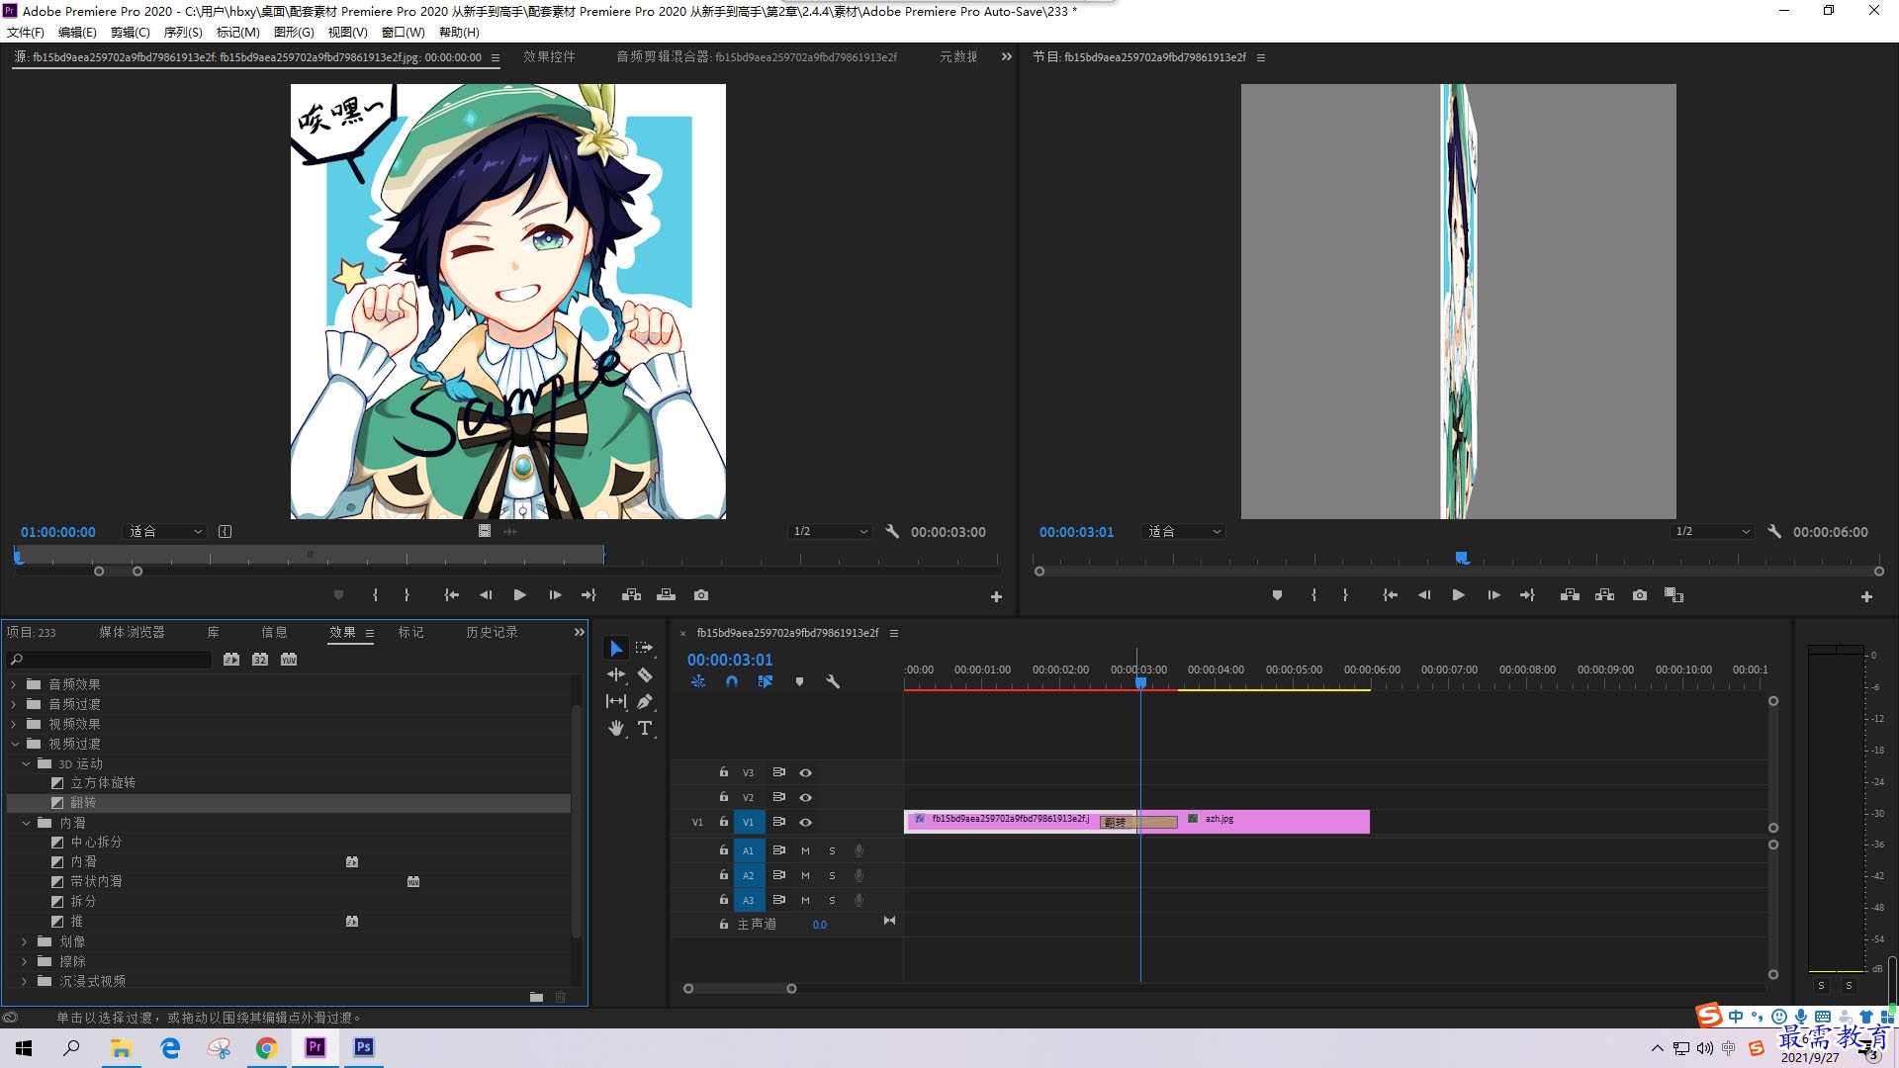
Task: Select the Ripple Edit tool
Action: point(616,674)
